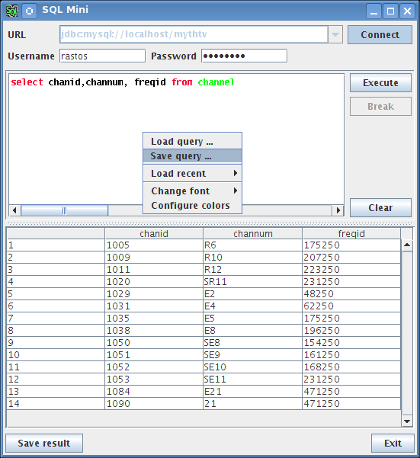420x458 pixels.
Task: Click the Execute button
Action: point(380,82)
